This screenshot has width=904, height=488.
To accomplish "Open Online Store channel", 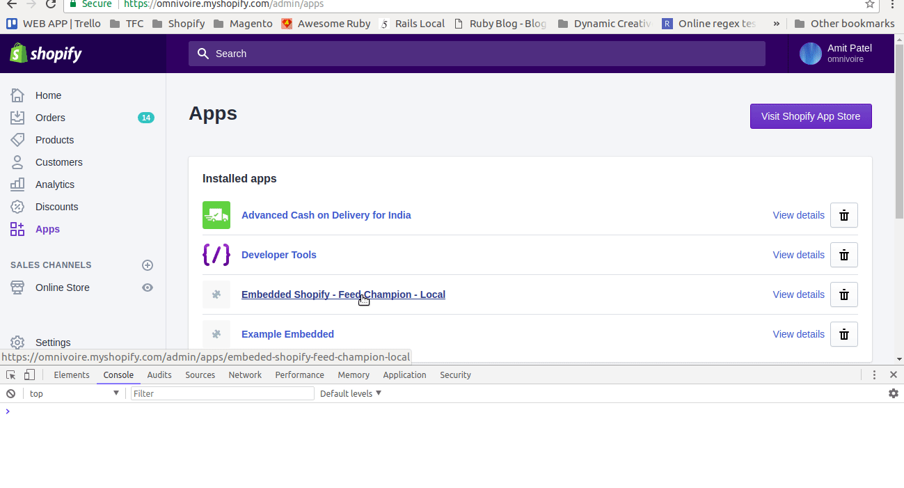I will click(x=62, y=288).
